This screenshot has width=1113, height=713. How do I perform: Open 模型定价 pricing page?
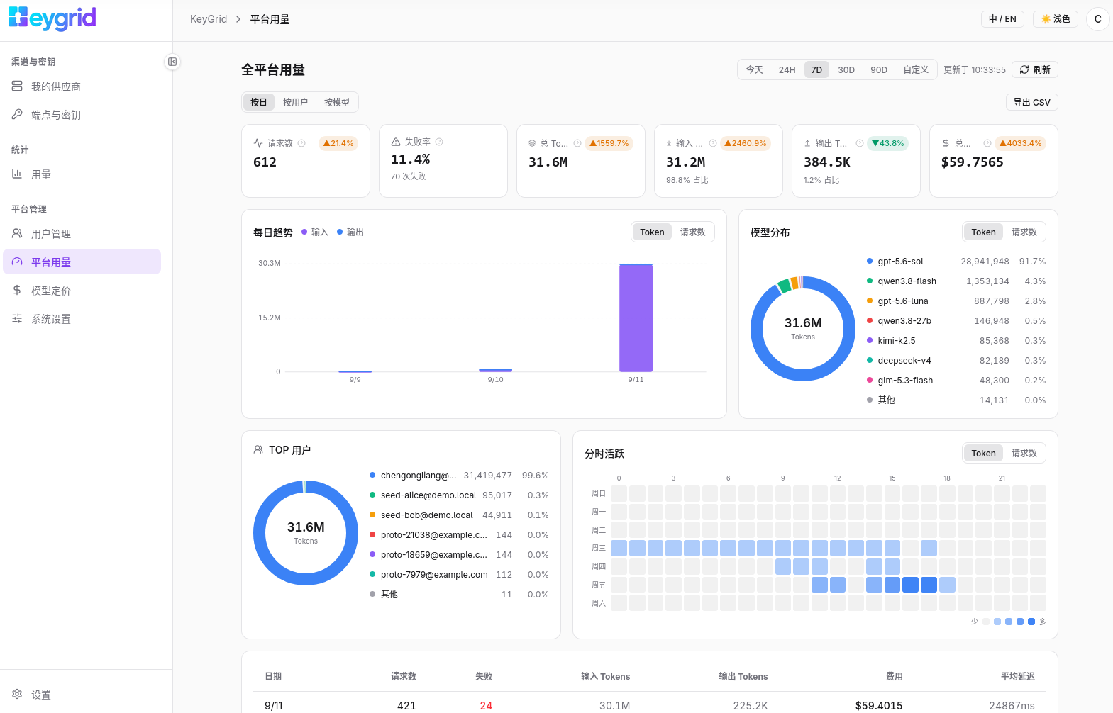(x=82, y=291)
